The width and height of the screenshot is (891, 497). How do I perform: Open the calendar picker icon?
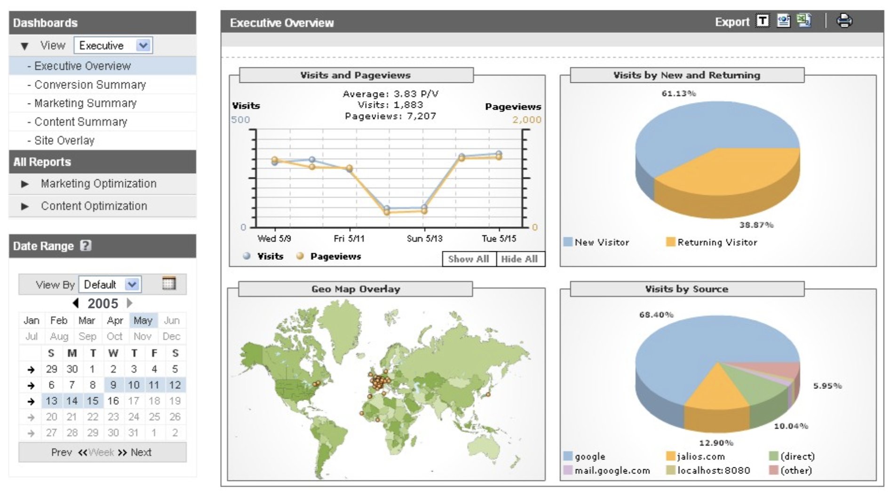168,283
